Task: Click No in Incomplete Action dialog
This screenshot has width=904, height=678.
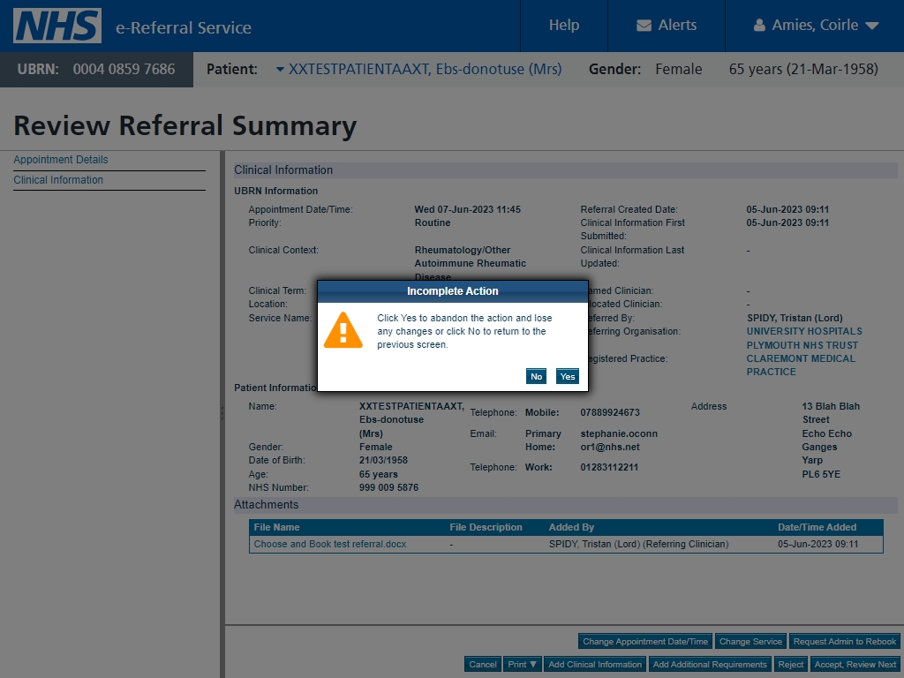Action: tap(536, 376)
